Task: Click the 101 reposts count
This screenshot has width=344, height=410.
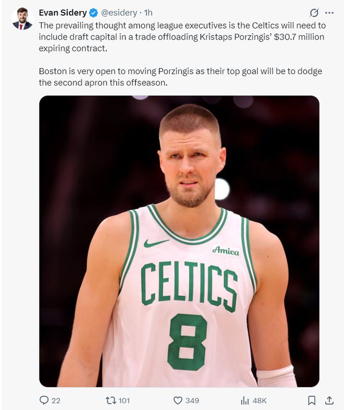Action: pos(124,401)
